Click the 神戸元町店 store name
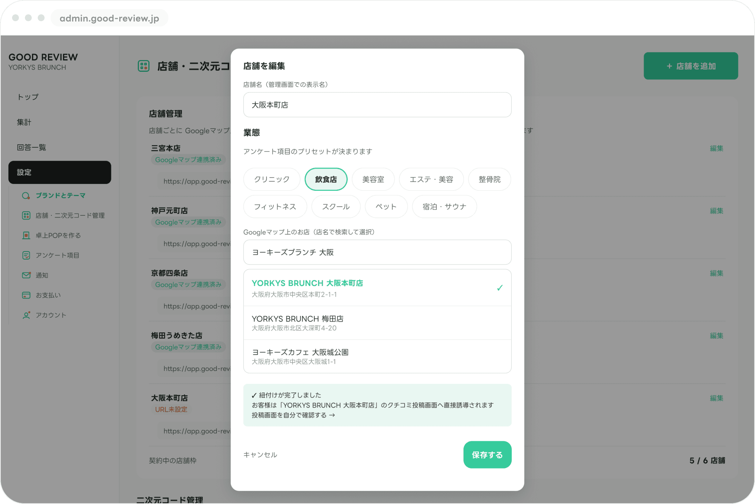The image size is (755, 504). [169, 210]
